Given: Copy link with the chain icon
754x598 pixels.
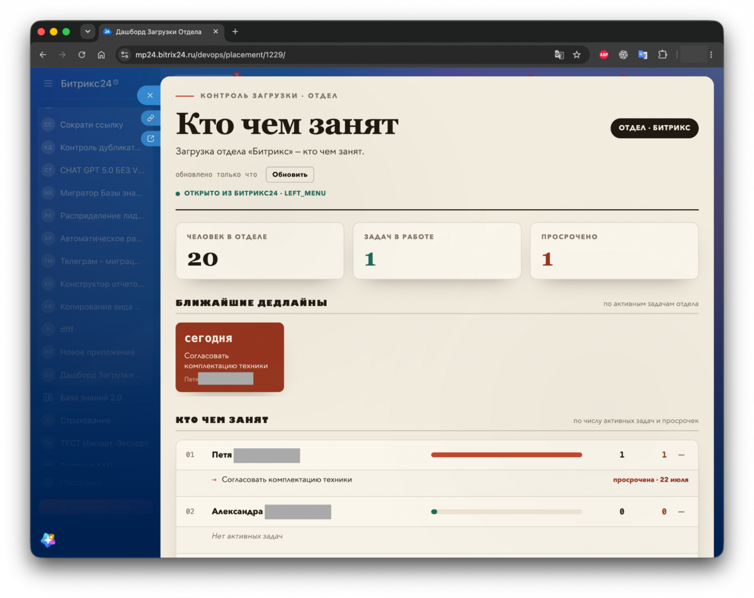Looking at the screenshot, I should point(151,118).
